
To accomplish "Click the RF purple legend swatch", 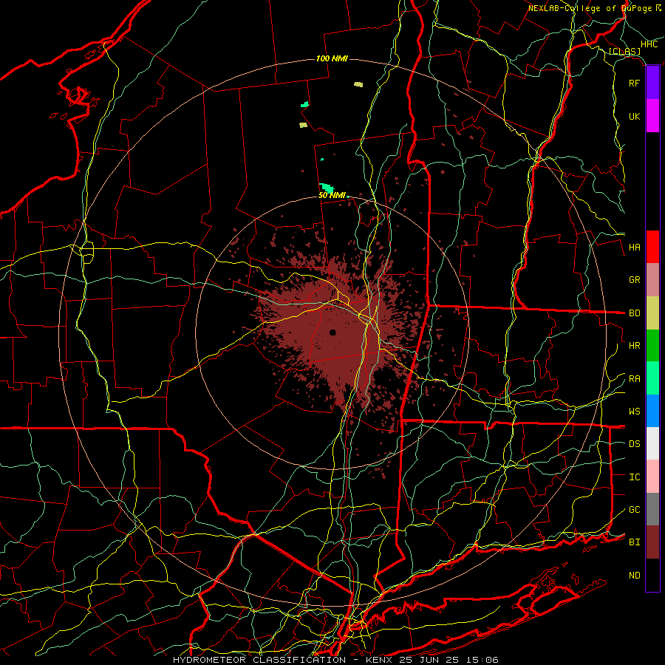I will point(652,83).
